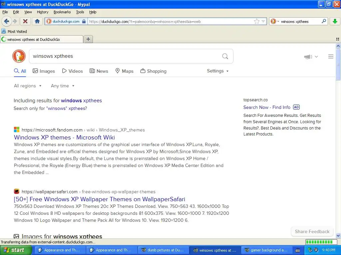Switch to the Videos tab
Screen dimensions: 341x255
coord(72,71)
